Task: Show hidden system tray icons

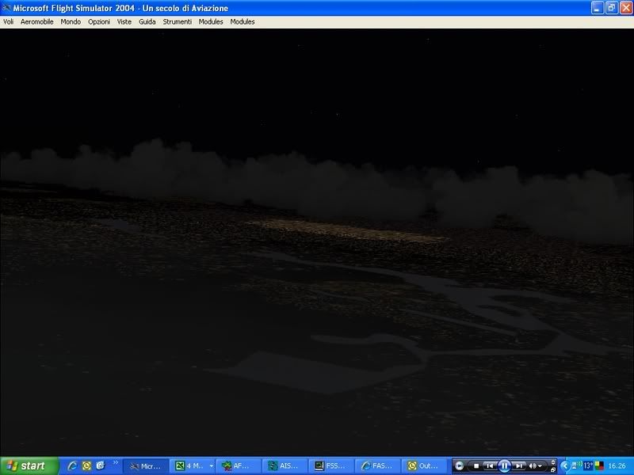Action: [566, 465]
